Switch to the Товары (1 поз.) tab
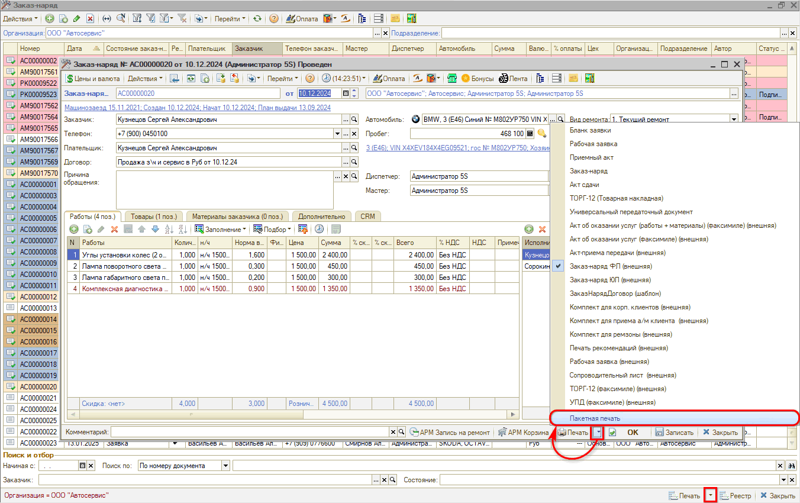This screenshot has height=503, width=800. pyautogui.click(x=153, y=217)
